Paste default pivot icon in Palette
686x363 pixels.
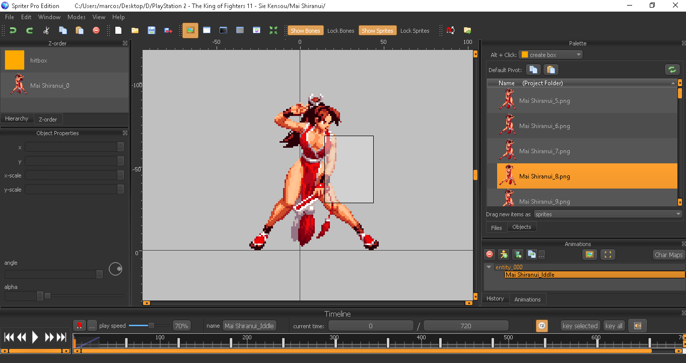point(551,70)
